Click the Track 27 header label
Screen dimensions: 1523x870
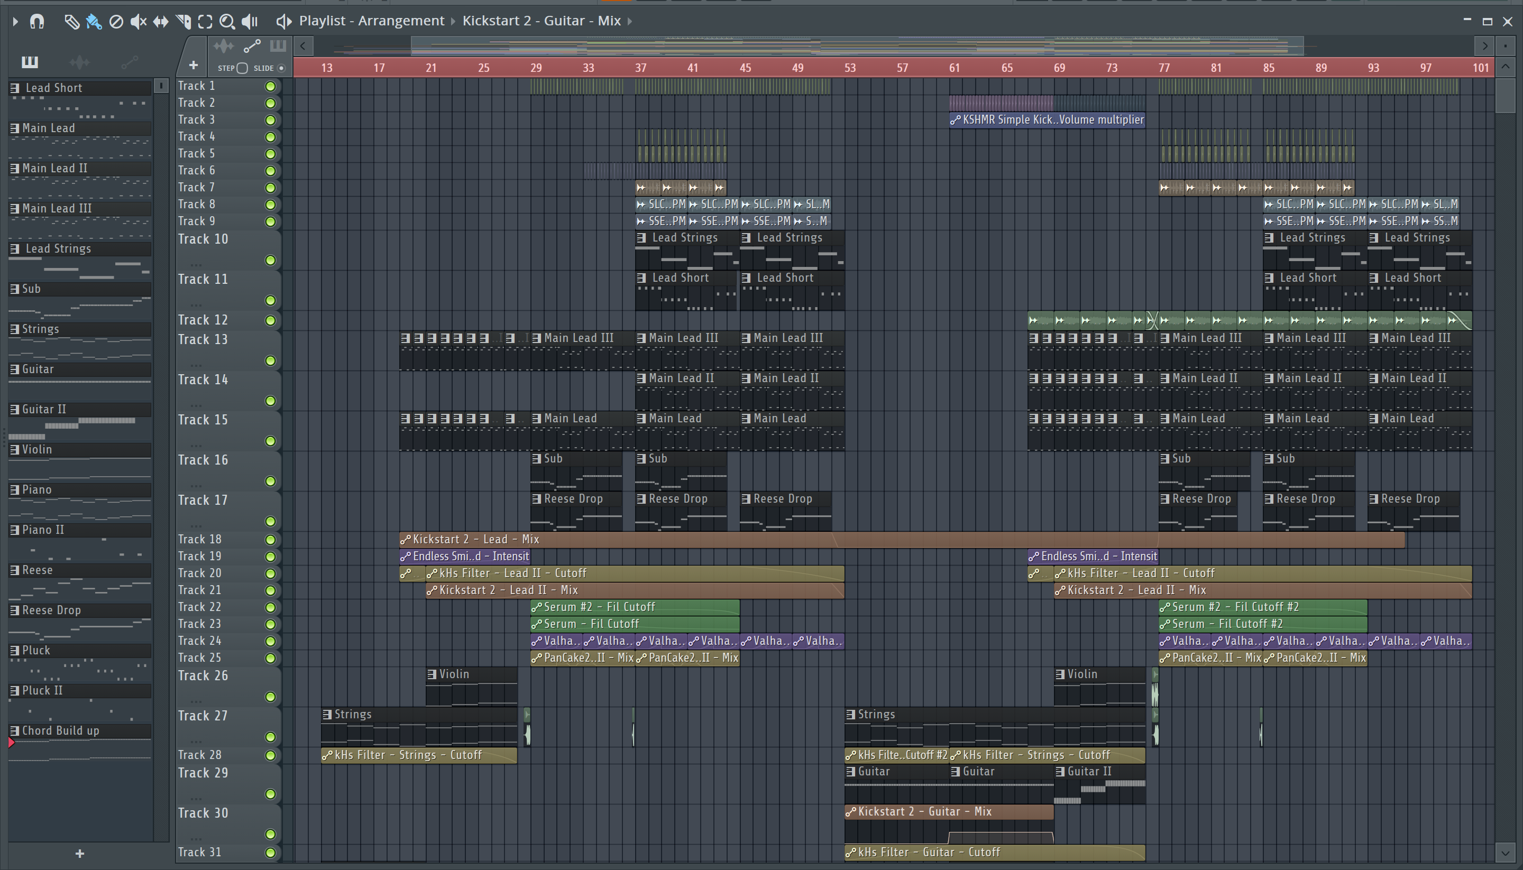[203, 716]
